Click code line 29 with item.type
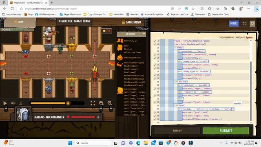Viewport: 261px width, 147px height. point(206,109)
